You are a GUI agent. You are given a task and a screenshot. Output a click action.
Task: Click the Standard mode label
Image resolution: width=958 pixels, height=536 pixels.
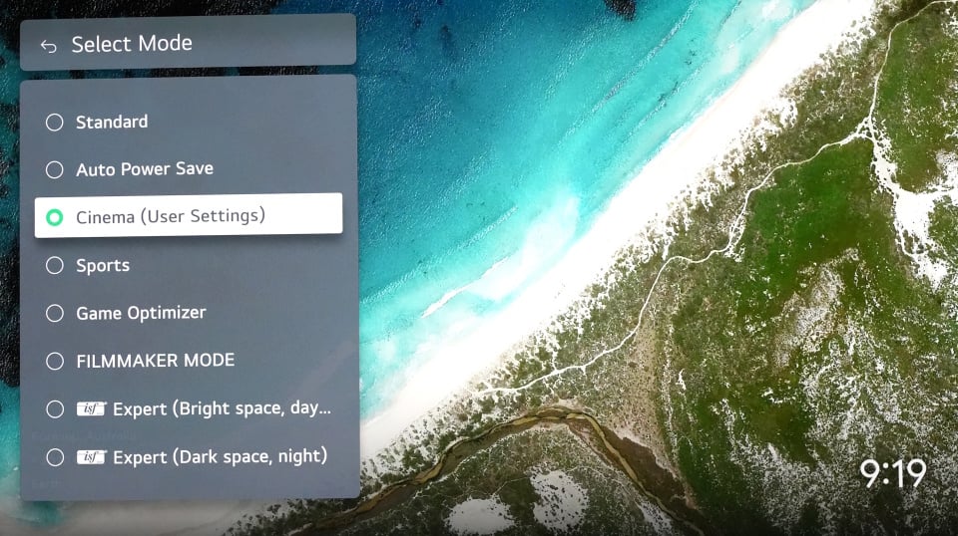click(x=112, y=122)
